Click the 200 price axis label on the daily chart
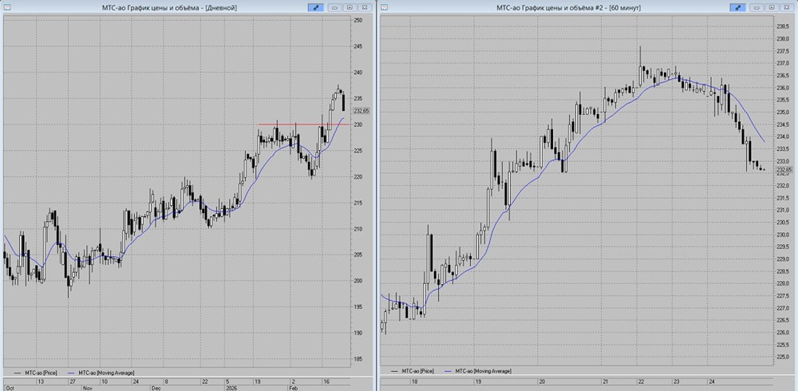 click(358, 281)
